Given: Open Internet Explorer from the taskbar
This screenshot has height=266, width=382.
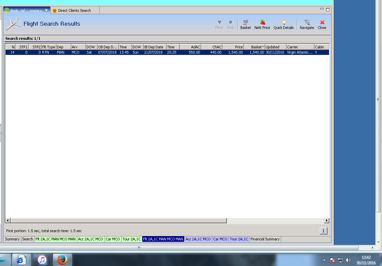Looking at the screenshot, I should click(21, 260).
